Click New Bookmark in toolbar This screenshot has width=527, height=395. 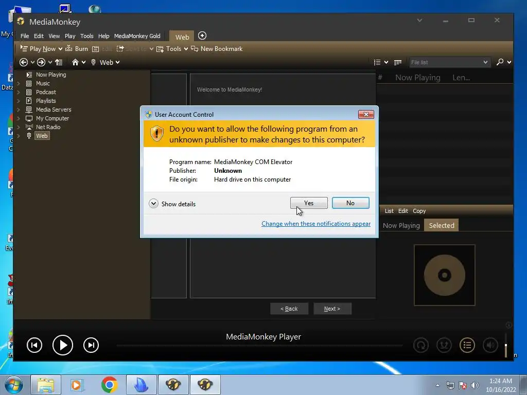pyautogui.click(x=217, y=49)
